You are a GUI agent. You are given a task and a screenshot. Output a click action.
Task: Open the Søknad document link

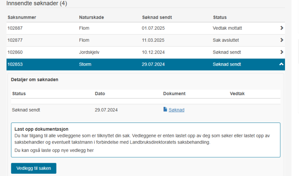[x=176, y=110]
